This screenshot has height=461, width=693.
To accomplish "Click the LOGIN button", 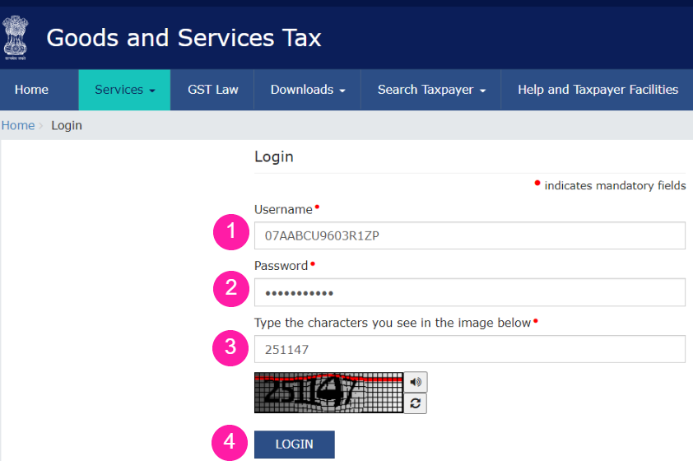I will pos(295,445).
